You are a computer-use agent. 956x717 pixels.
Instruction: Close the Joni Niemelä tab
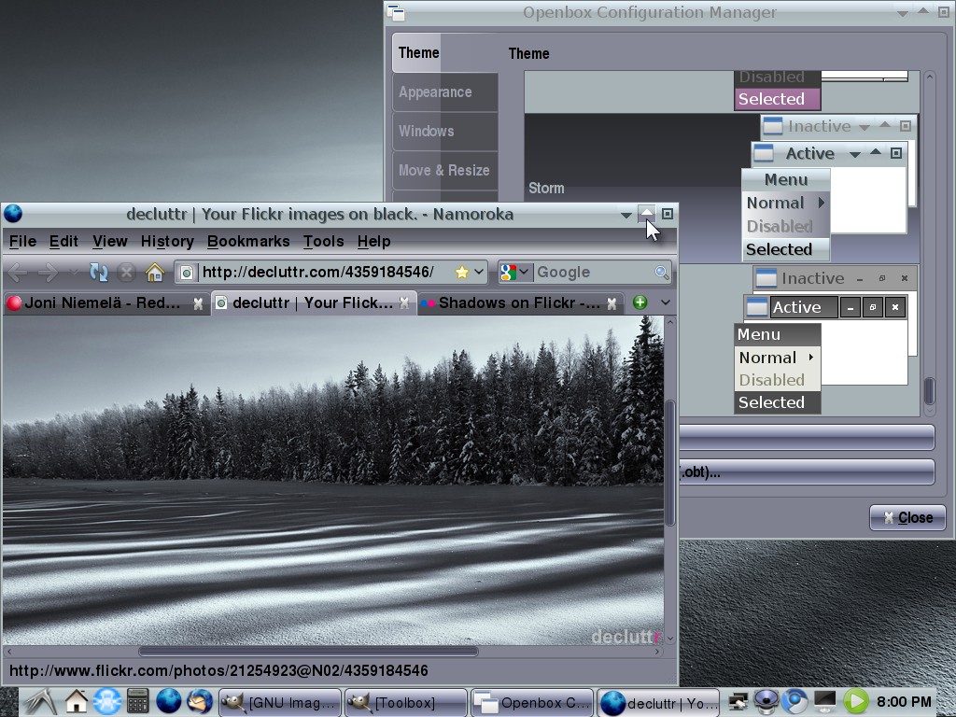pyautogui.click(x=198, y=303)
